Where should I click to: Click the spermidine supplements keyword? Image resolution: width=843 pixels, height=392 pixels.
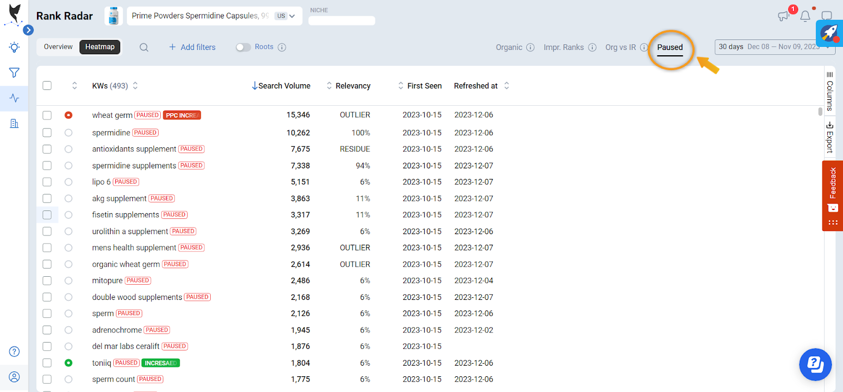[x=134, y=166]
